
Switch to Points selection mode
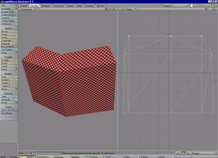27,157
